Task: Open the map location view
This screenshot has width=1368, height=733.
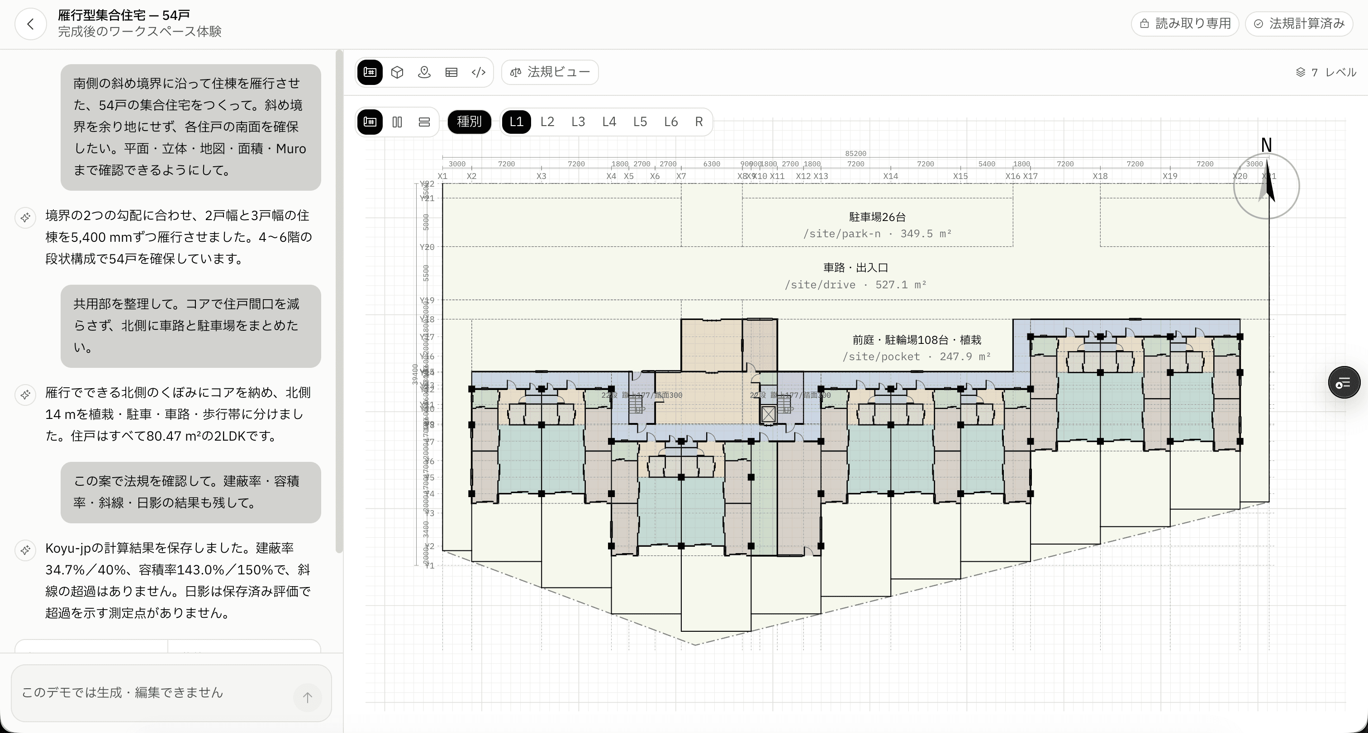Action: coord(424,72)
